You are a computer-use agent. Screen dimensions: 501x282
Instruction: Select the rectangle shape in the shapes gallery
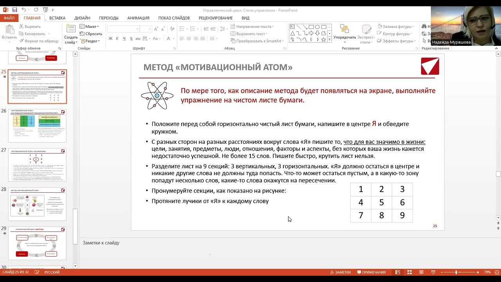311,27
